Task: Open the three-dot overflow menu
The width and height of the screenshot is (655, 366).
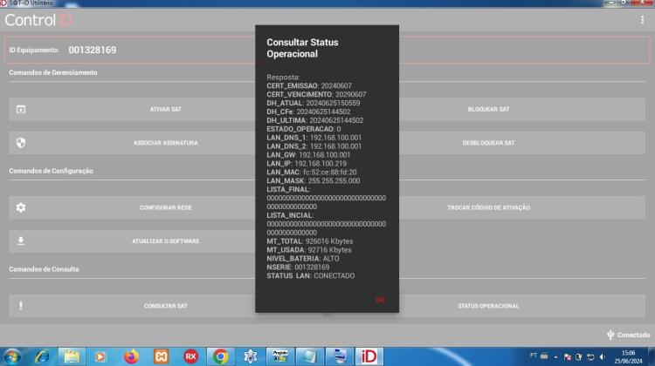Action: (642, 20)
